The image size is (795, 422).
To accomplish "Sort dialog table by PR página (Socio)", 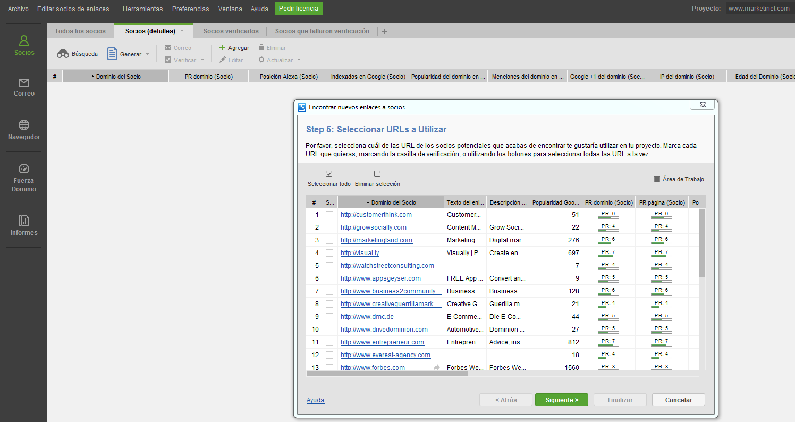I will coord(662,202).
